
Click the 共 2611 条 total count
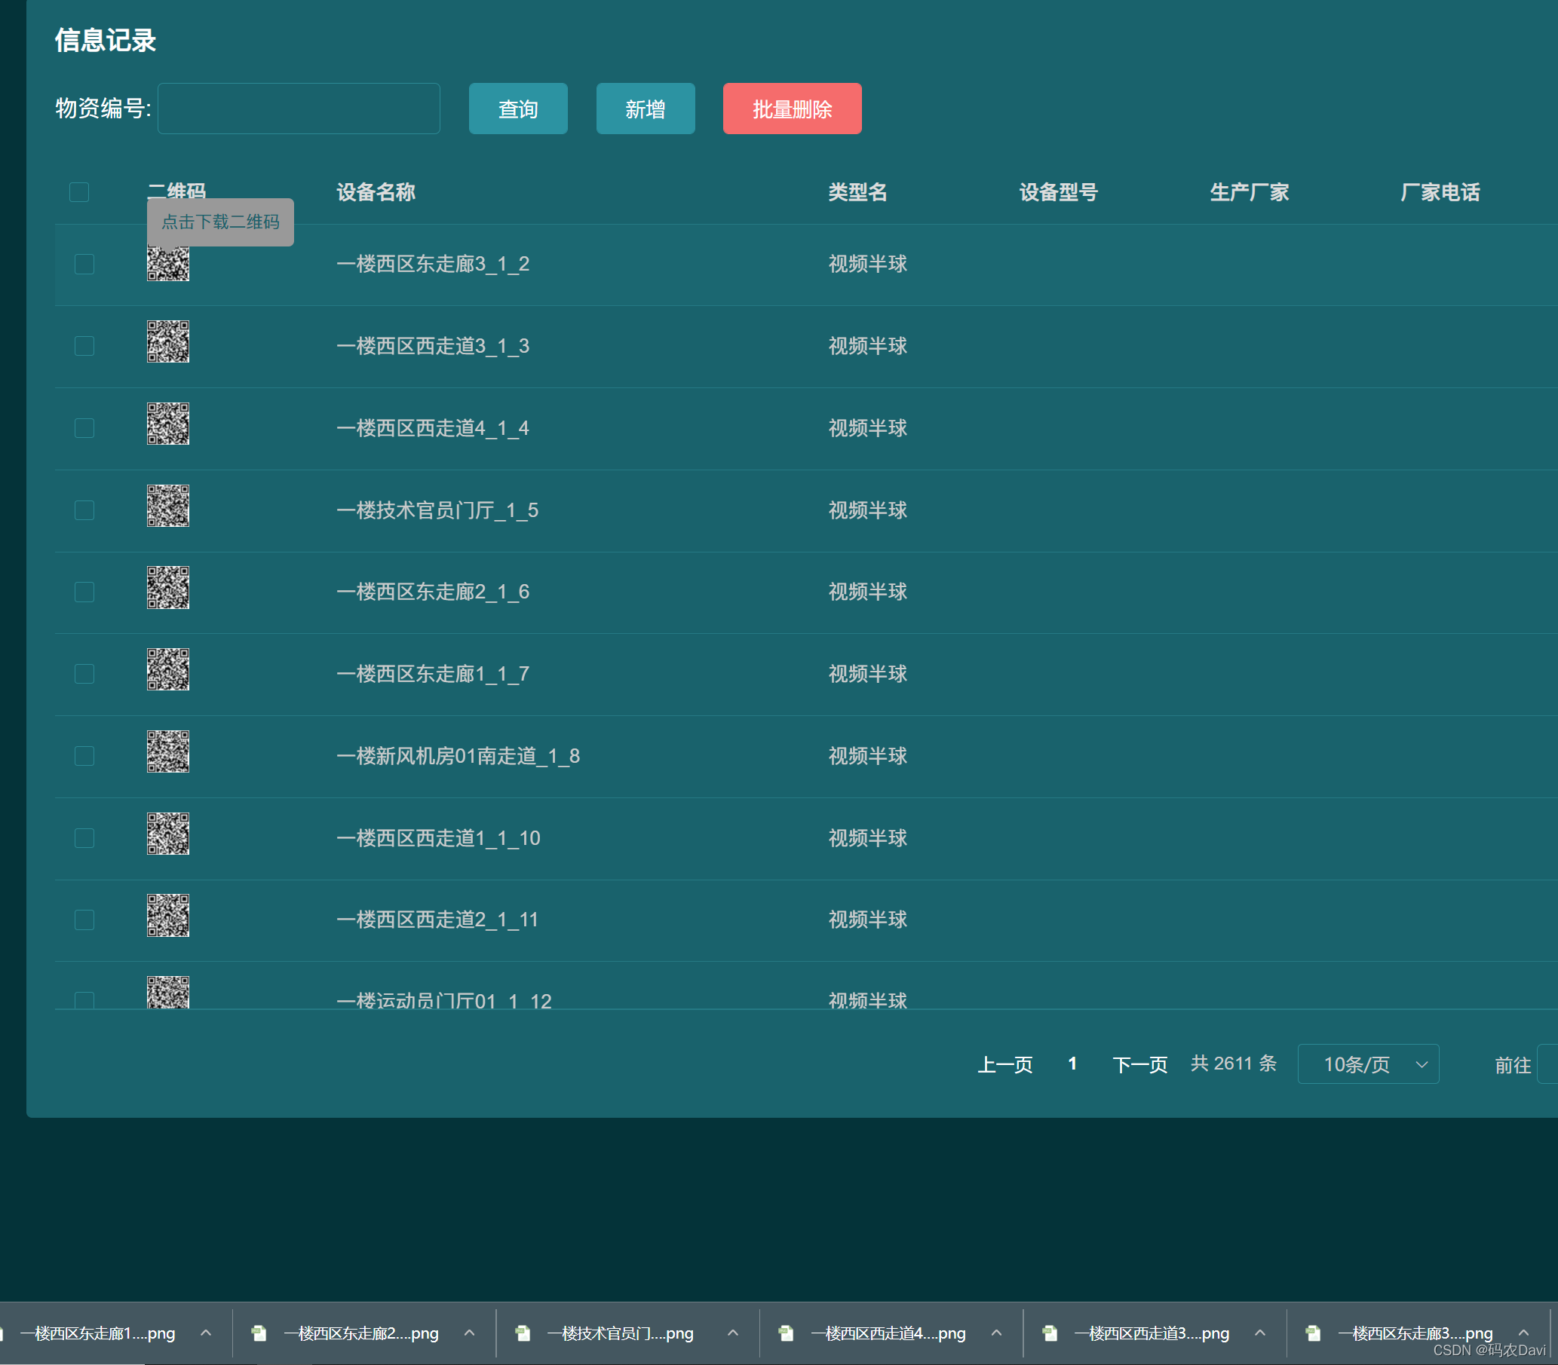[1233, 1064]
